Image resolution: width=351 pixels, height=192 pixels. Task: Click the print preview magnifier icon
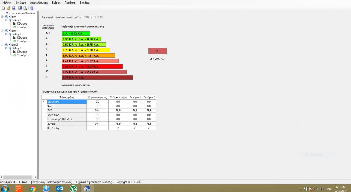click(x=25, y=8)
